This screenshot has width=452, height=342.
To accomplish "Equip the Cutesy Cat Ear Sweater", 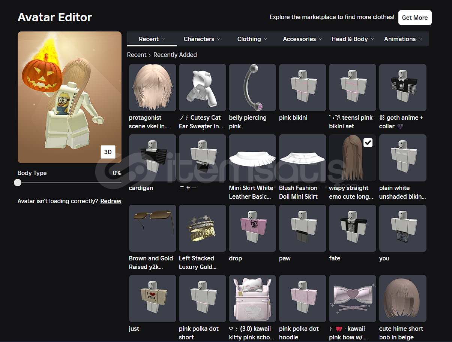I will 202,88.
